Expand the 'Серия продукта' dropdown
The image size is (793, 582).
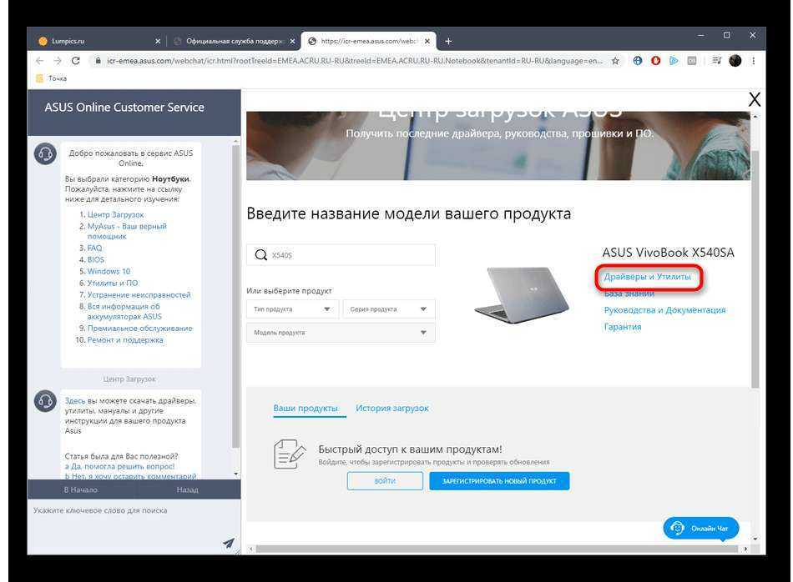pyautogui.click(x=389, y=309)
